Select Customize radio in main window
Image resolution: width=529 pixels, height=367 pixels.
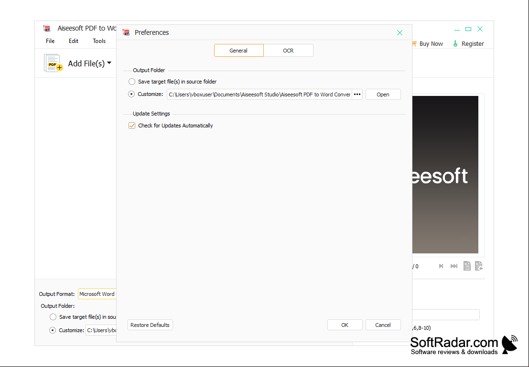53,330
